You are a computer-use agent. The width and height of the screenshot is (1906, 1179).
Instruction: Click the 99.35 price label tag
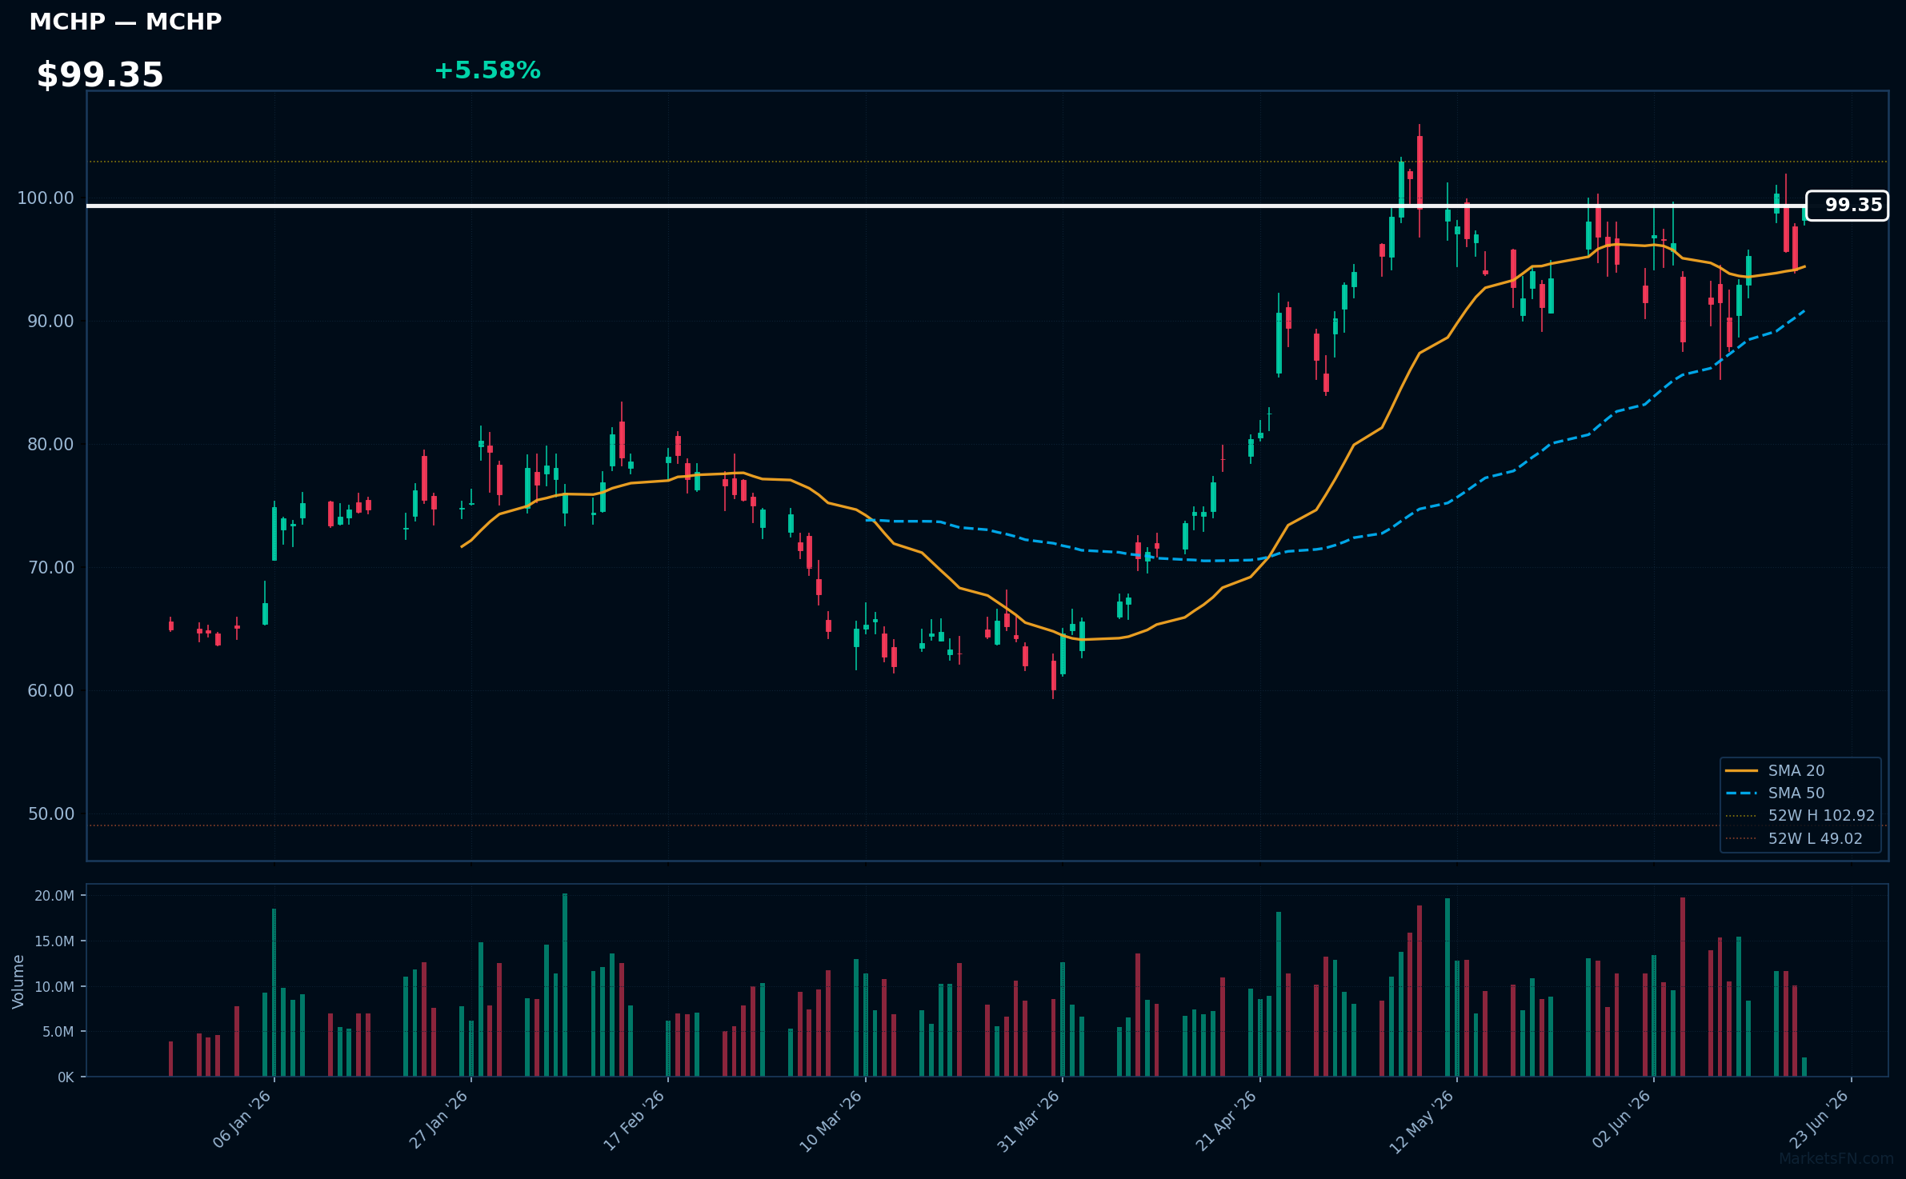pos(1847,206)
